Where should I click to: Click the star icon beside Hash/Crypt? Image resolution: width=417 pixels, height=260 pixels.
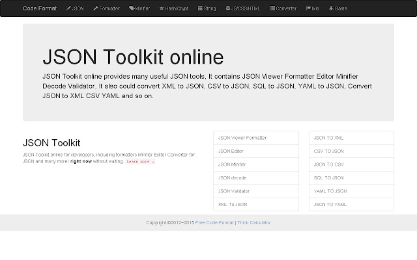coord(162,9)
